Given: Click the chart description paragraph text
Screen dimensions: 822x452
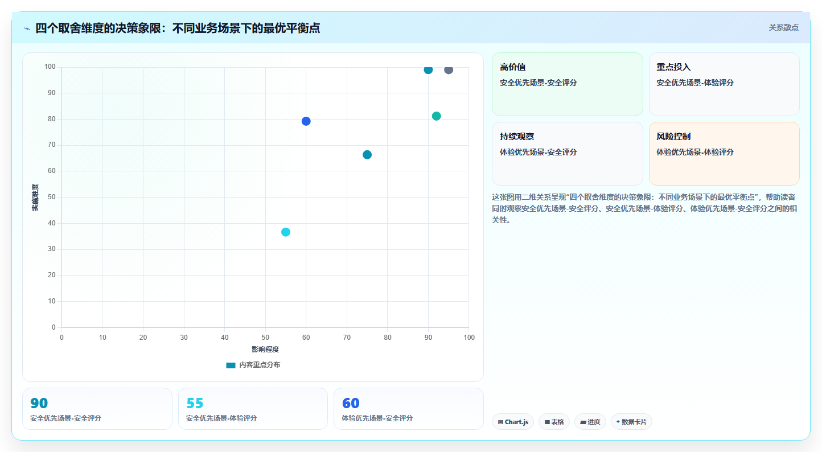Looking at the screenshot, I should (645, 208).
